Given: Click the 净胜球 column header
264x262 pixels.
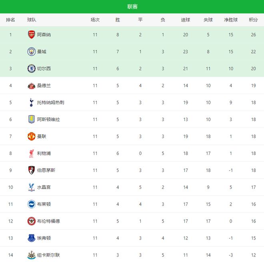Looking at the screenshot, I should click(x=231, y=20).
